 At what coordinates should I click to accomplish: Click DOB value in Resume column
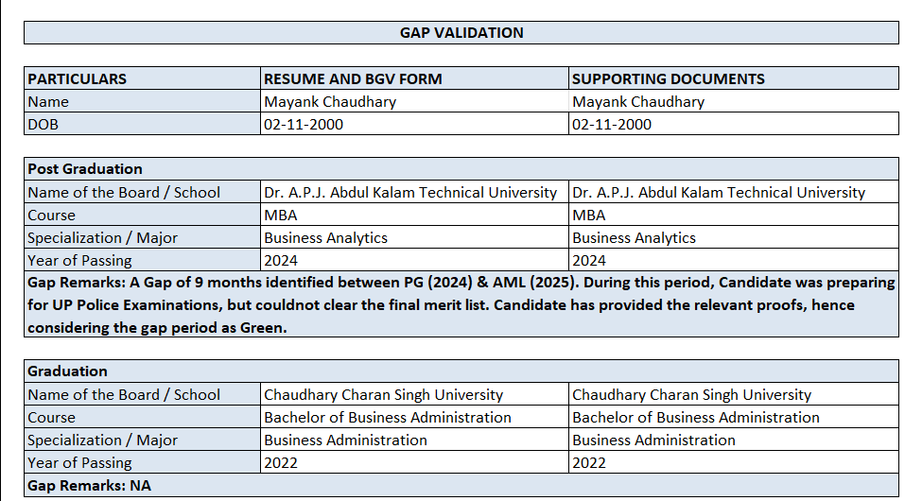click(x=304, y=125)
